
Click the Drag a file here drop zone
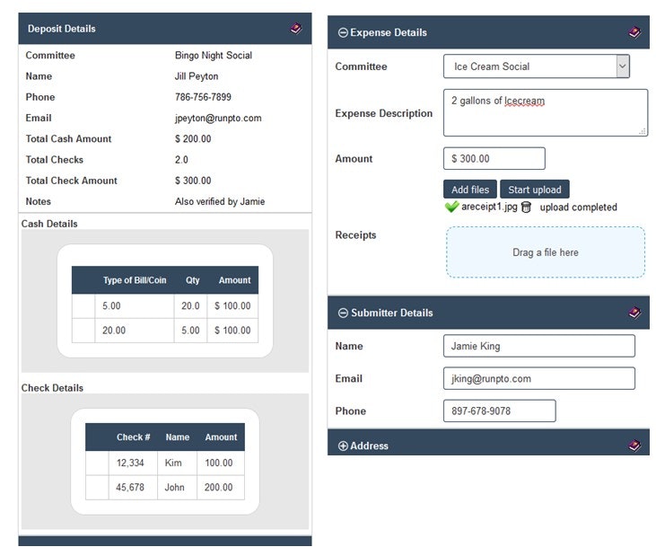click(545, 252)
